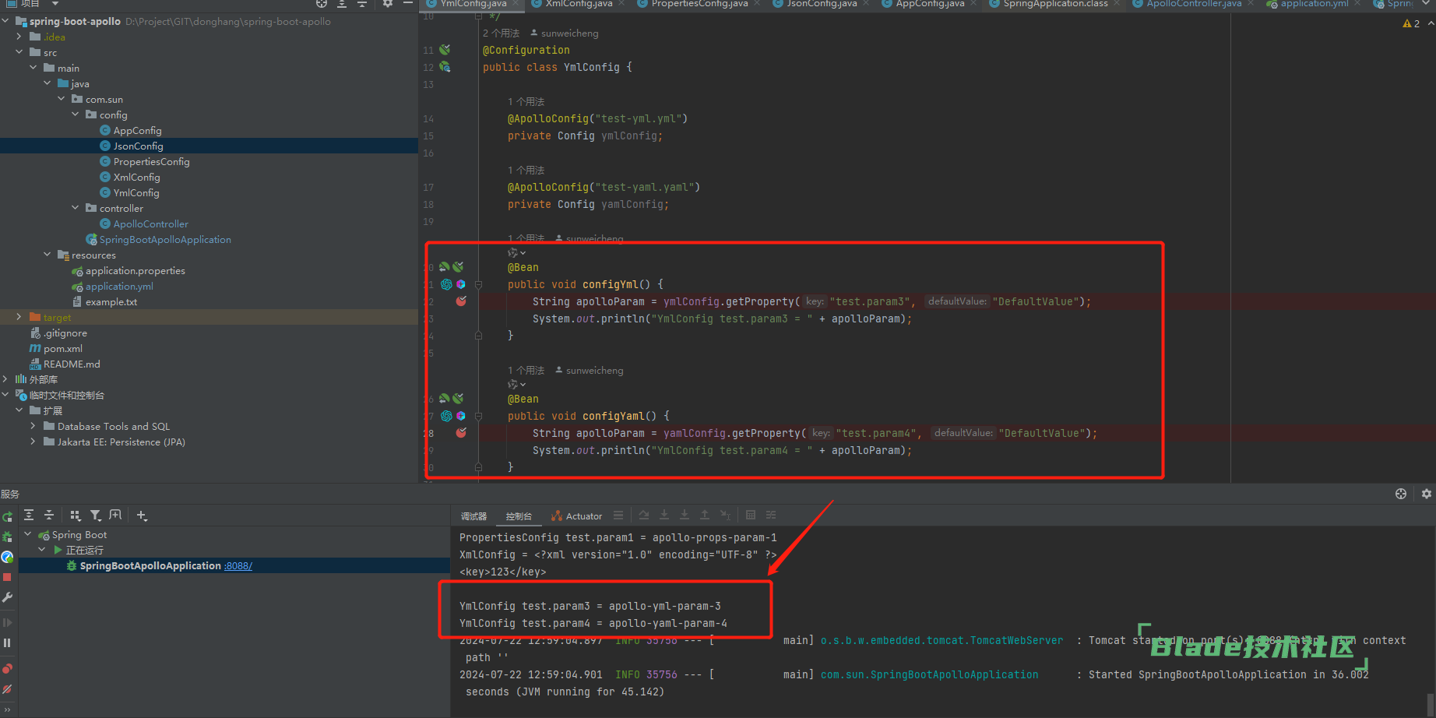Expand Jakarta EE: Persistence (JPA) node
The width and height of the screenshot is (1436, 718).
click(x=33, y=442)
